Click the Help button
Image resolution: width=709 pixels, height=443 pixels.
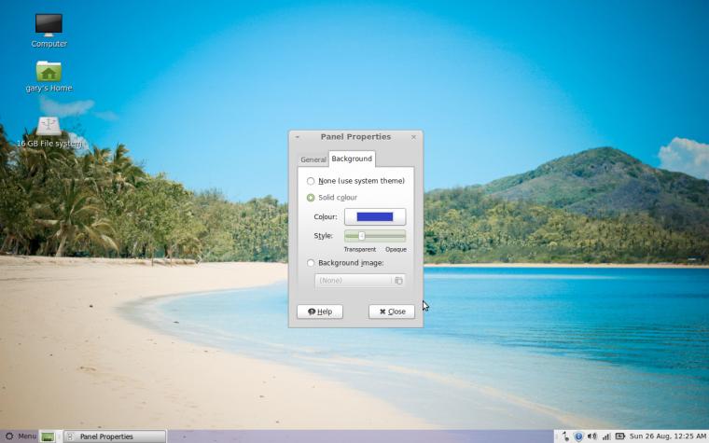[x=320, y=311]
